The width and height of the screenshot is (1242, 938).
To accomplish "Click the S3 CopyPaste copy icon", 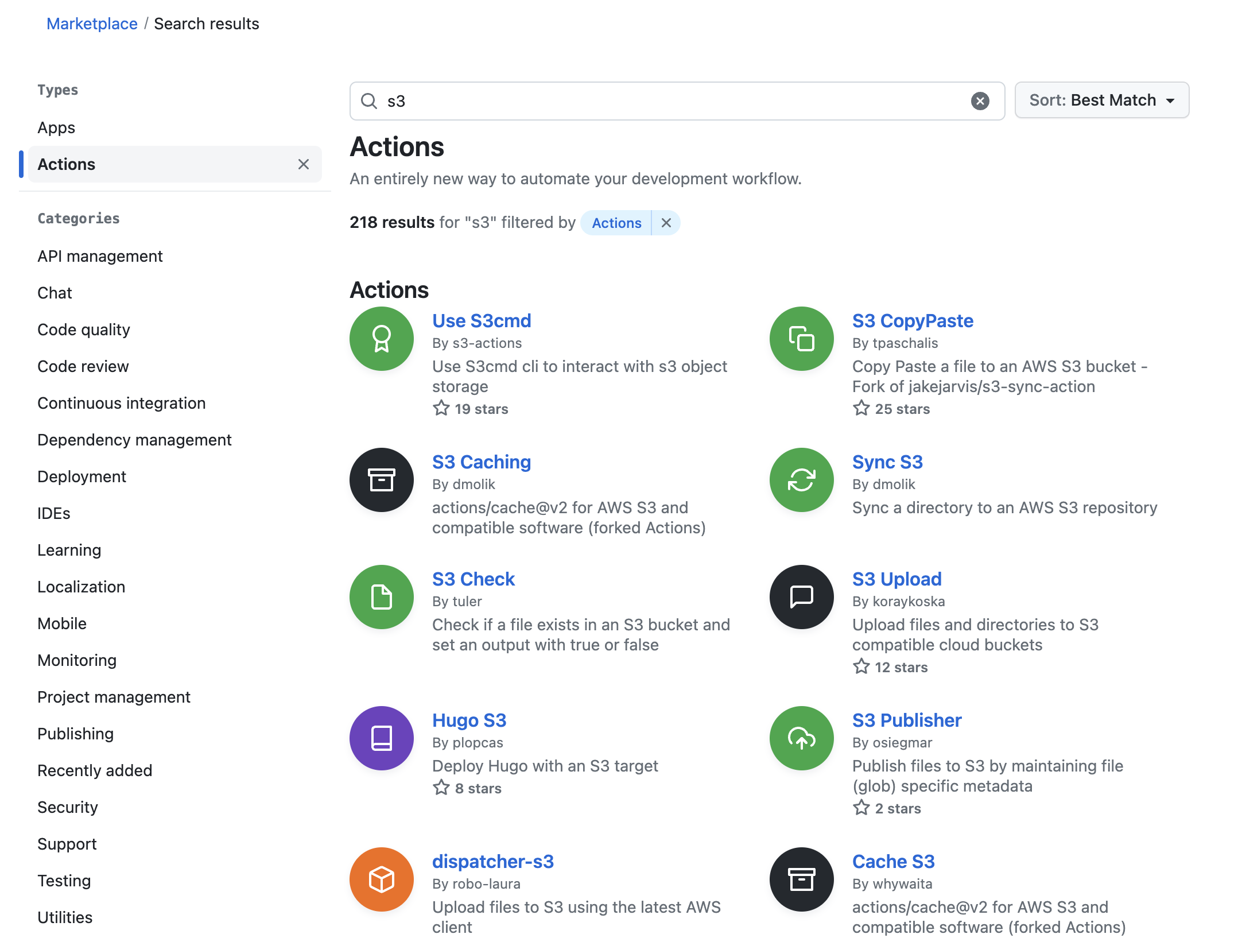I will point(801,338).
